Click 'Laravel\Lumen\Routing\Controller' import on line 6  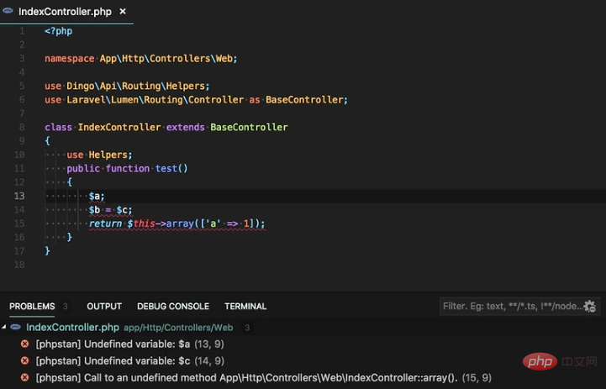tap(155, 100)
